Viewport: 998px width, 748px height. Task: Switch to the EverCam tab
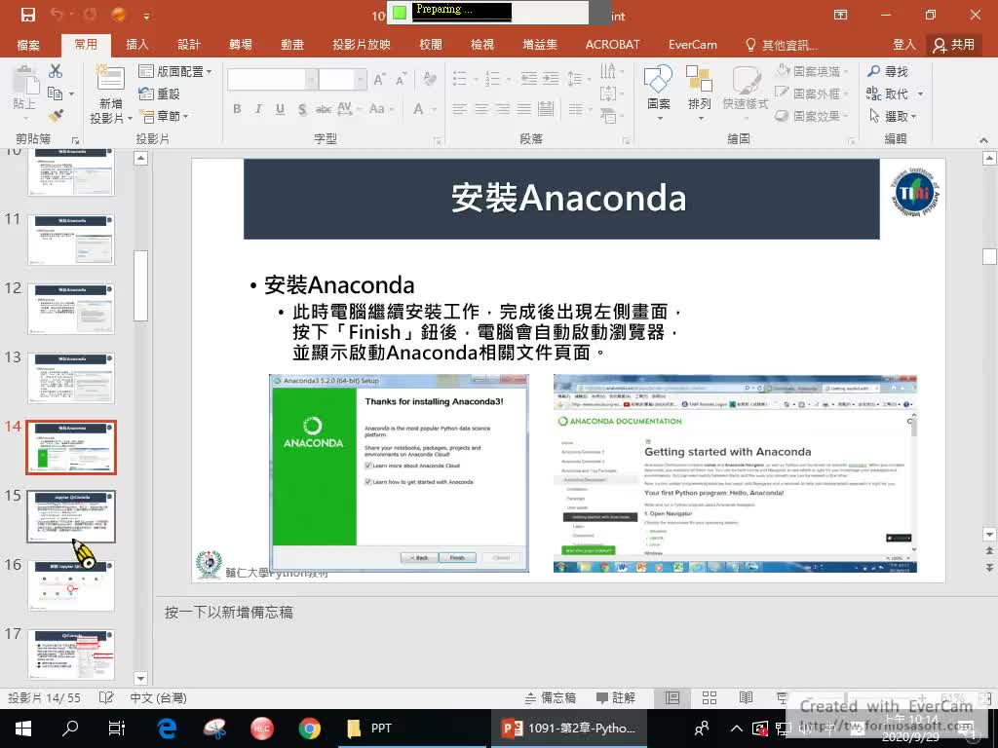coord(693,45)
